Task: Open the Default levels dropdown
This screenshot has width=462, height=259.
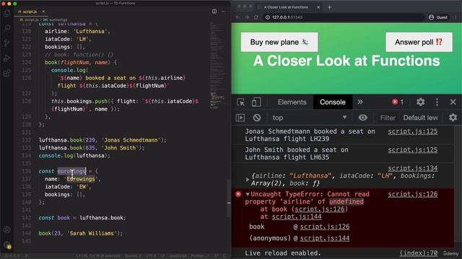Action: click(x=420, y=118)
